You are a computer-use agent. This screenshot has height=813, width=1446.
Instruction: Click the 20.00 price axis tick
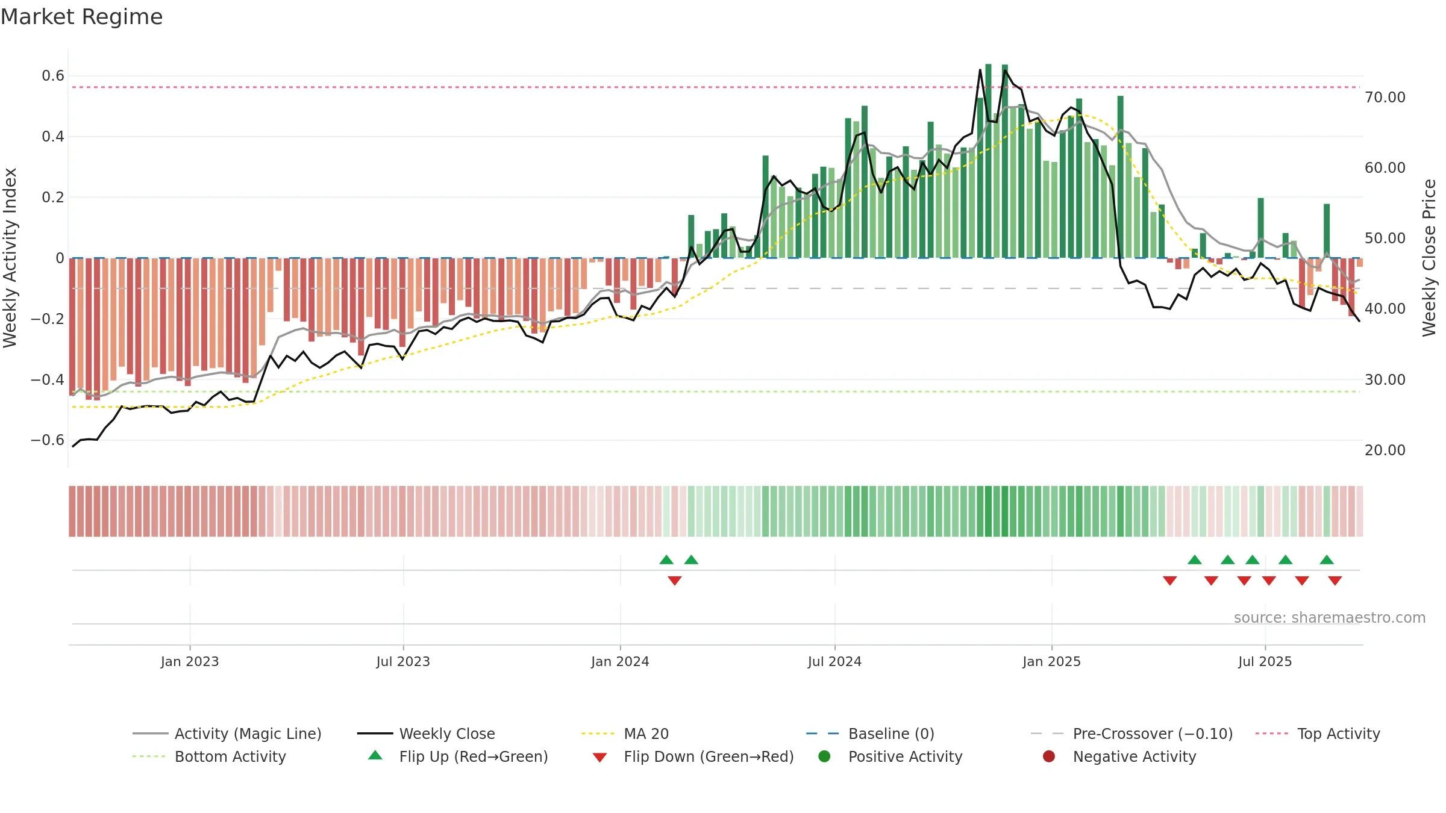click(1385, 450)
